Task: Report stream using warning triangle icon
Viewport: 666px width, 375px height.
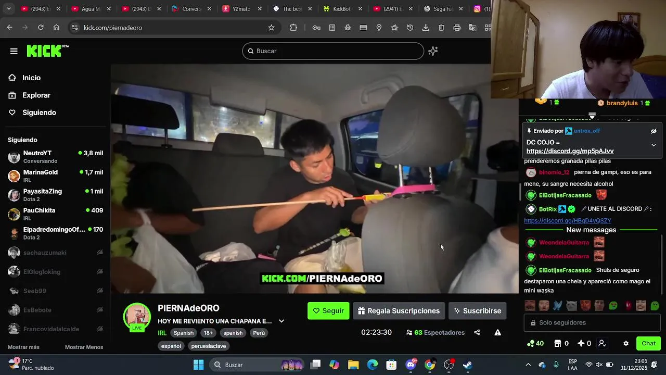Action: (497, 332)
